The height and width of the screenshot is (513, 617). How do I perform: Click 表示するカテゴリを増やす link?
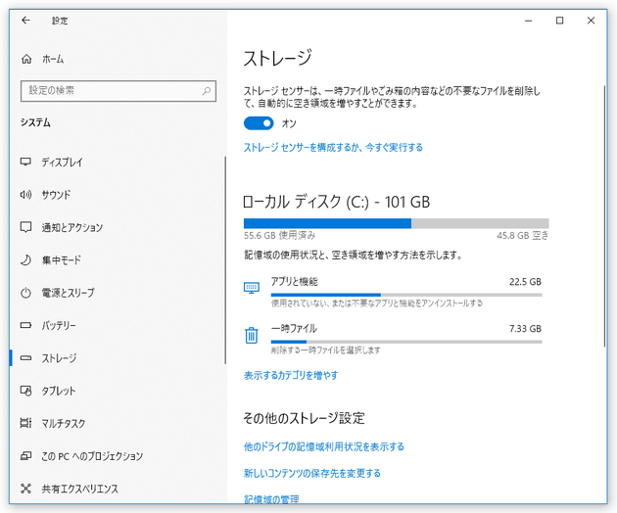pyautogui.click(x=291, y=375)
